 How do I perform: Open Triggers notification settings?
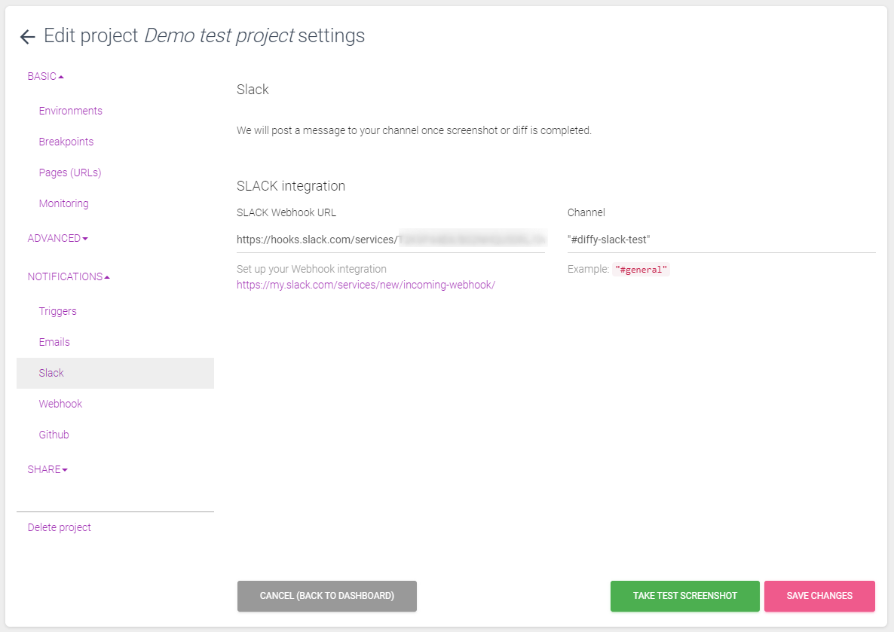pos(57,311)
